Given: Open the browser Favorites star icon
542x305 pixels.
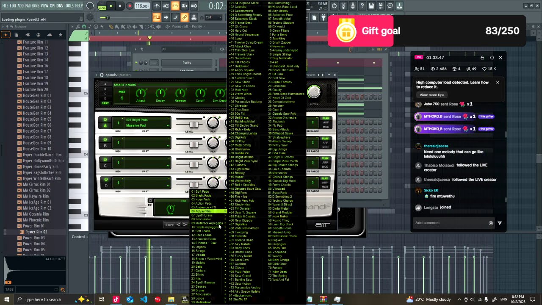Looking at the screenshot, I should [x=61, y=35].
